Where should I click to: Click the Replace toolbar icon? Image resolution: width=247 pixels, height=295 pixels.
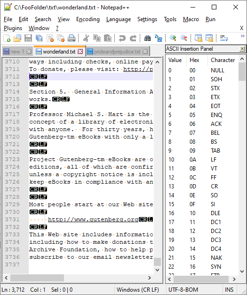pos(158,38)
